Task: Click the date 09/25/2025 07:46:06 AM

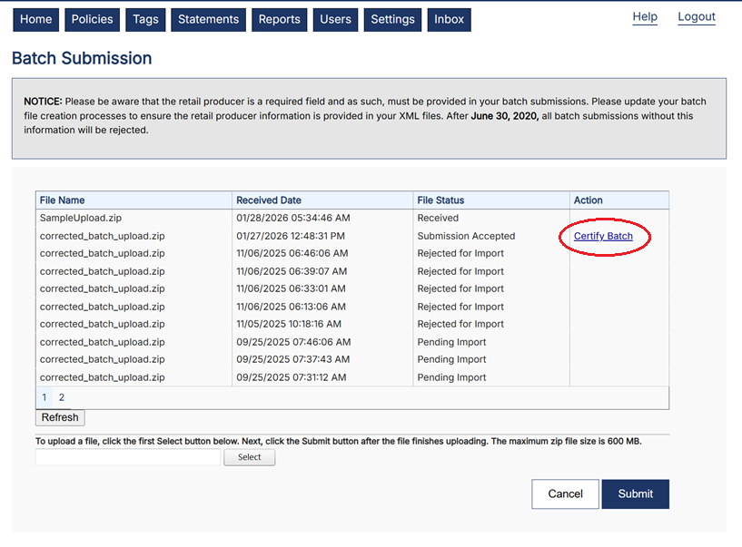Action: pos(294,342)
